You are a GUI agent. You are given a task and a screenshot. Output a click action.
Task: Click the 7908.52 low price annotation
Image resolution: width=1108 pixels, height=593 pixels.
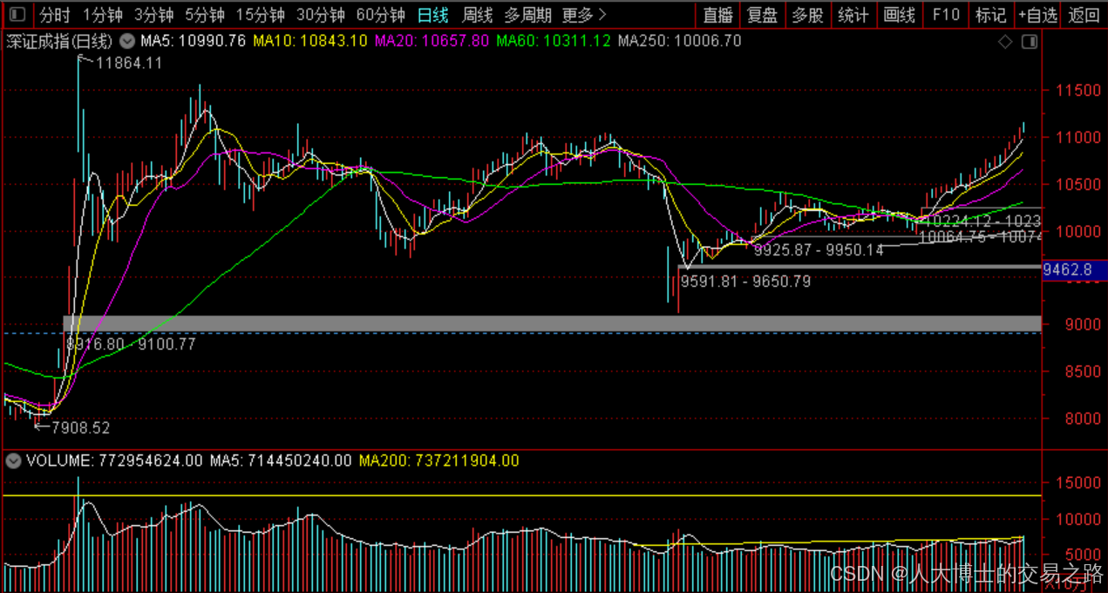click(x=81, y=428)
